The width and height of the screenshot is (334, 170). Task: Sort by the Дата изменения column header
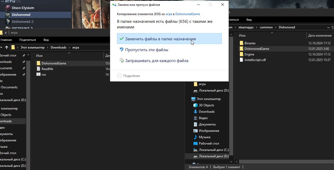click(x=320, y=36)
